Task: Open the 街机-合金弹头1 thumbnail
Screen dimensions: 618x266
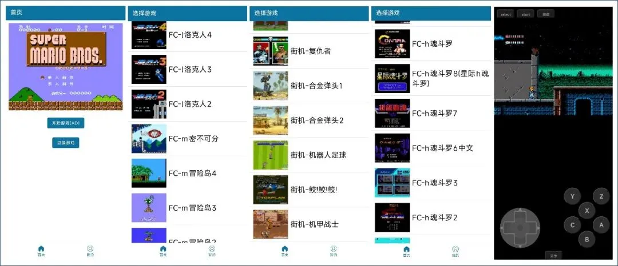Action: [270, 86]
